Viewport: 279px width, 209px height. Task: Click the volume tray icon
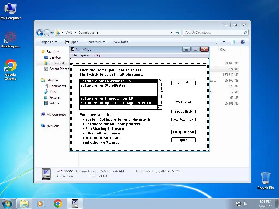(245, 204)
